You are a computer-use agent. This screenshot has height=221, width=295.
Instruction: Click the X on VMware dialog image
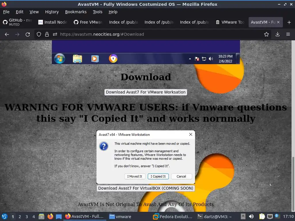[x=191, y=135]
